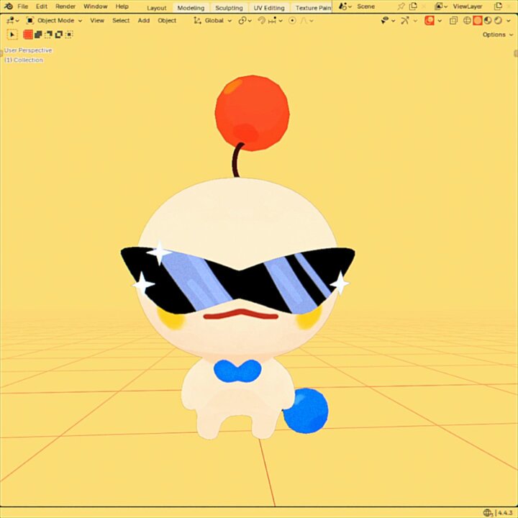Expand the overlays options dropdown arrow
Screen dimensions: 518x518
pyautogui.click(x=440, y=21)
